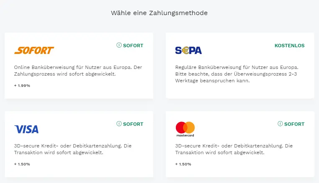This screenshot has height=183, width=319.
Task: Click VISA card's 3D-secure description
Action: 72,149
